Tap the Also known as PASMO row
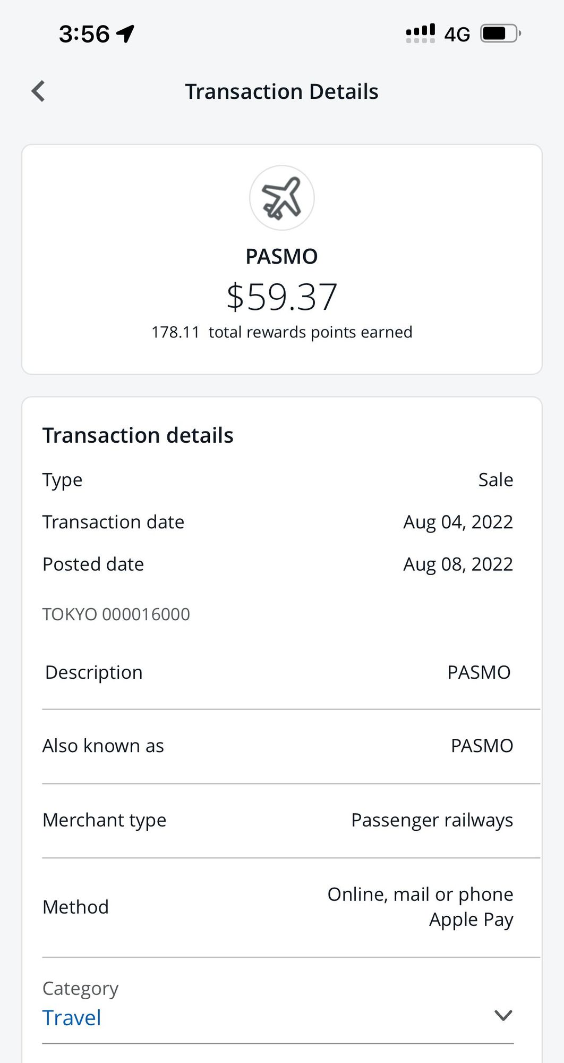The width and height of the screenshot is (564, 1063). pyautogui.click(x=278, y=746)
